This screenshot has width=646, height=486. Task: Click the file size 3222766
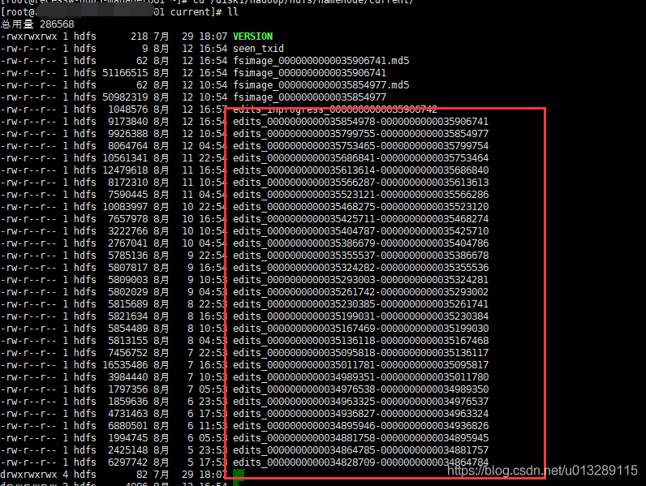tap(127, 231)
